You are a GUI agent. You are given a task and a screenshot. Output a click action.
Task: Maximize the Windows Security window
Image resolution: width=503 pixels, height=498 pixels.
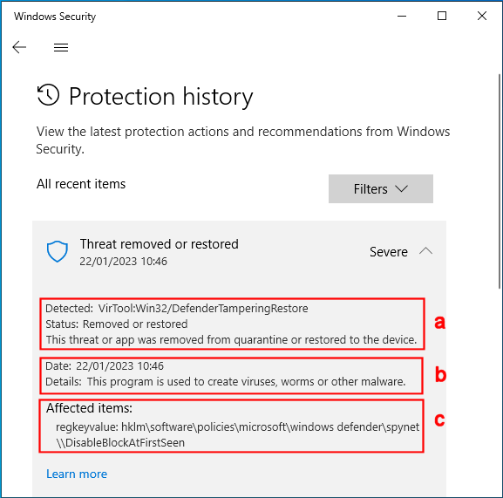click(442, 16)
